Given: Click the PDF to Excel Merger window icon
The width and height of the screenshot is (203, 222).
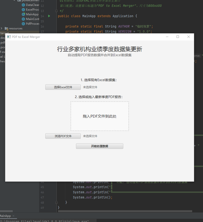Looking at the screenshot, I should tap(9, 37).
